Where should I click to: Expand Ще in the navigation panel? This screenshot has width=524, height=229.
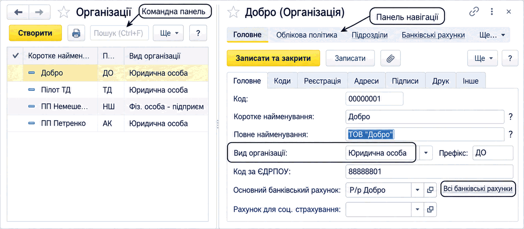pos(492,35)
